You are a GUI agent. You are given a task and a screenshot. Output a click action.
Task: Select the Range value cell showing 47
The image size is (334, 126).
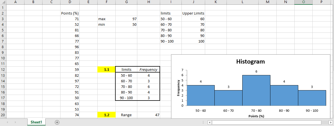(x=149, y=115)
